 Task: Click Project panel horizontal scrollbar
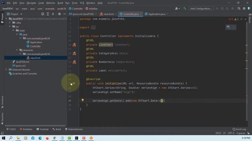click(35, 126)
